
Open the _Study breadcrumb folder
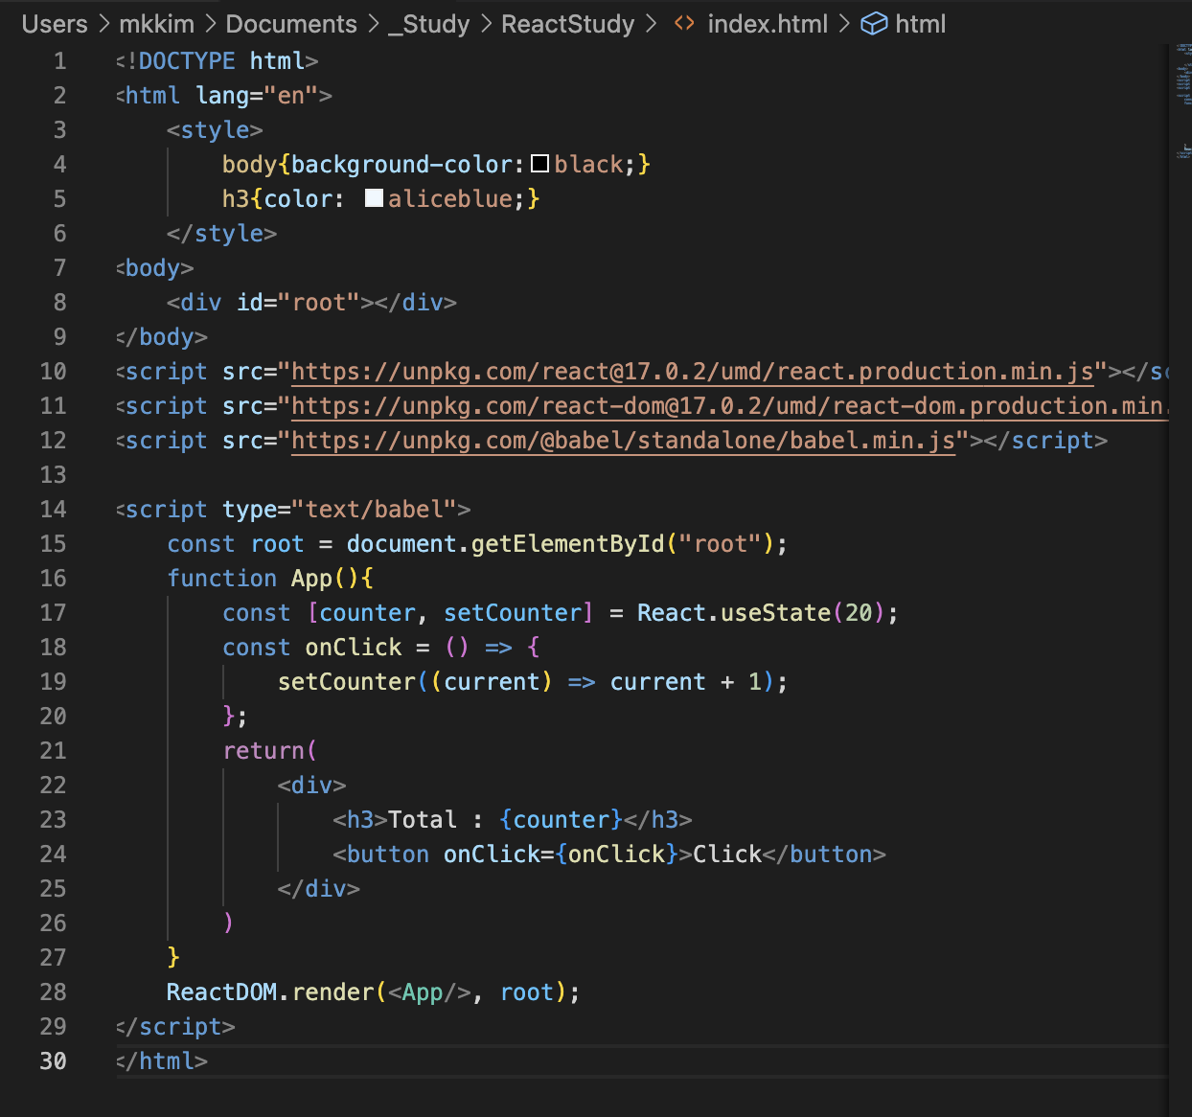click(x=428, y=24)
